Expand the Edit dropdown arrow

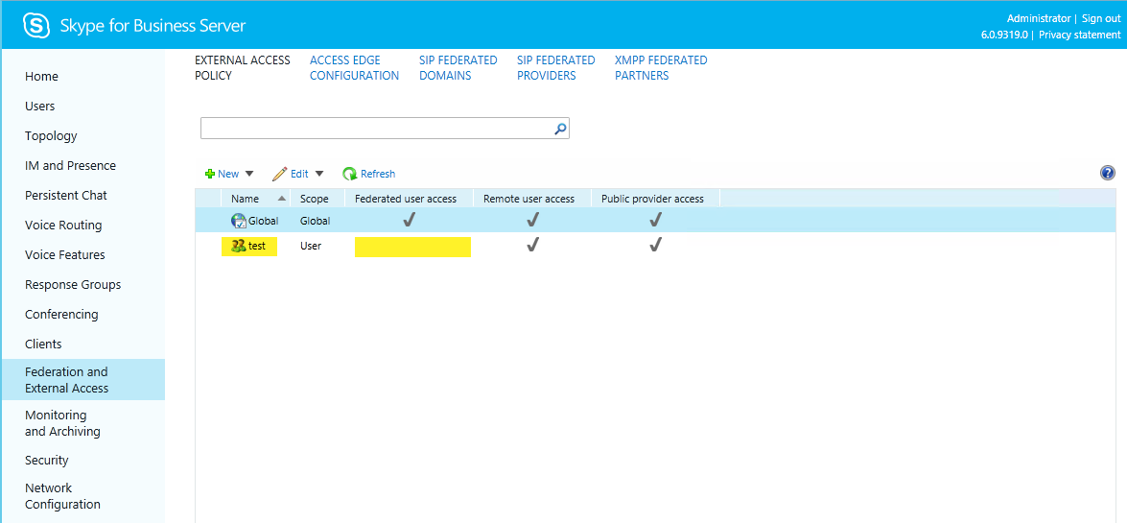click(319, 174)
